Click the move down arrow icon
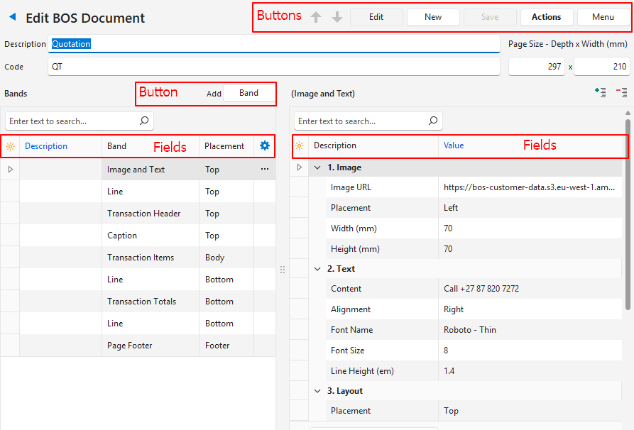Viewport: 634px width, 430px height. [337, 17]
